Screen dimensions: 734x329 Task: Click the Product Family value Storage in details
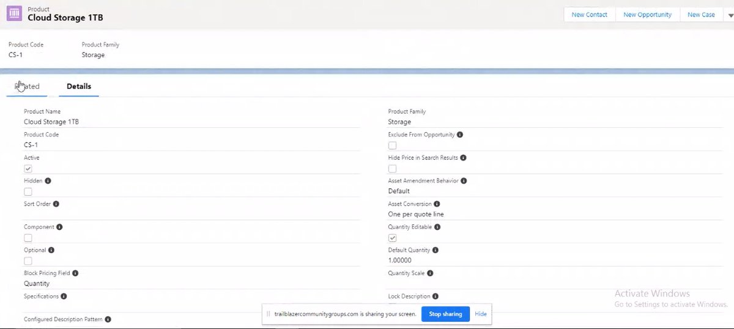click(399, 122)
